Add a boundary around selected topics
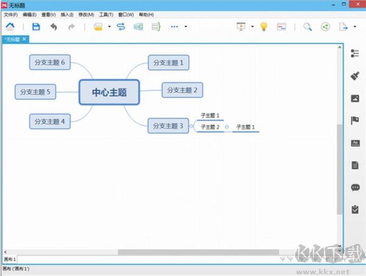The height and width of the screenshot is (276, 366). tap(138, 27)
